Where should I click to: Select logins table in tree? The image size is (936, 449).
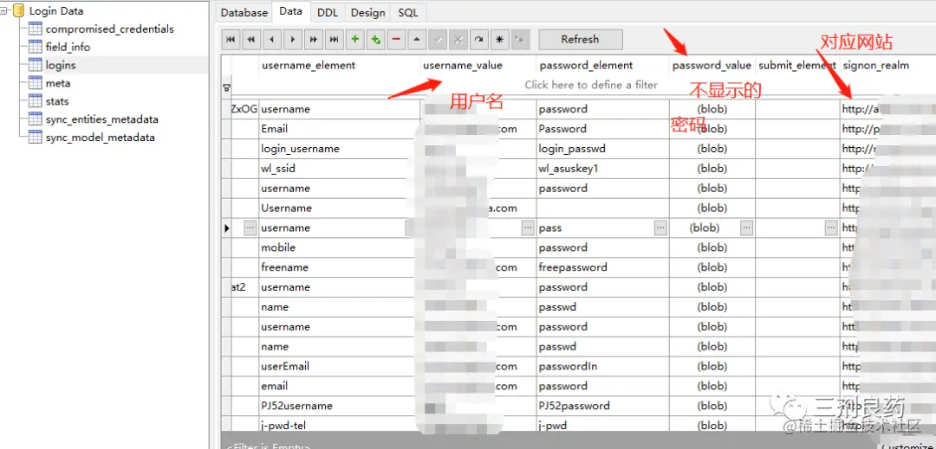click(x=61, y=65)
